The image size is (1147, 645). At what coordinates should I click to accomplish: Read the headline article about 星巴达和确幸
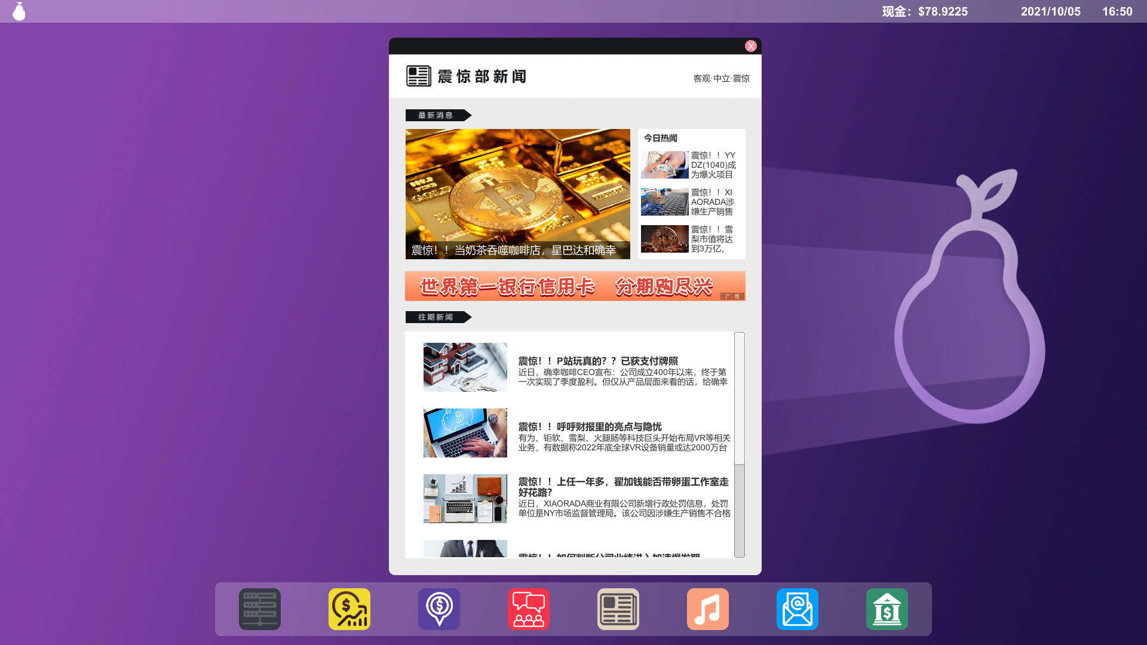(x=517, y=193)
